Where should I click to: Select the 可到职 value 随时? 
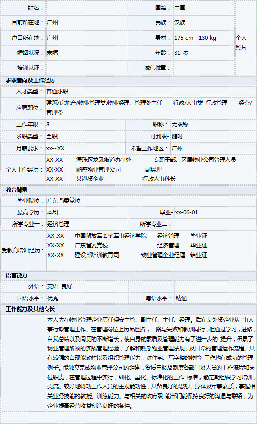(177, 136)
